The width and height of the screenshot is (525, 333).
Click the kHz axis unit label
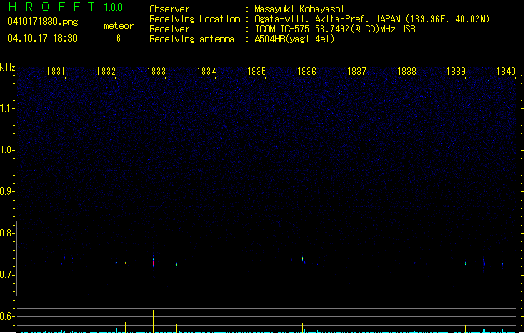[x=8, y=67]
